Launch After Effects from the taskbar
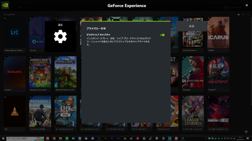The image size is (252, 141). point(118,138)
